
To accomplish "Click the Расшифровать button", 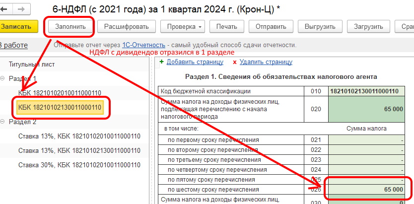I will pyautogui.click(x=126, y=27).
